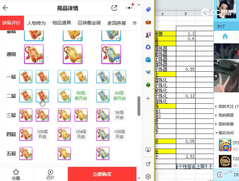Image resolution: width=239 pixels, height=181 pixels.
Task: Click the 104级 开启 slot
Action: click(x=81, y=134)
